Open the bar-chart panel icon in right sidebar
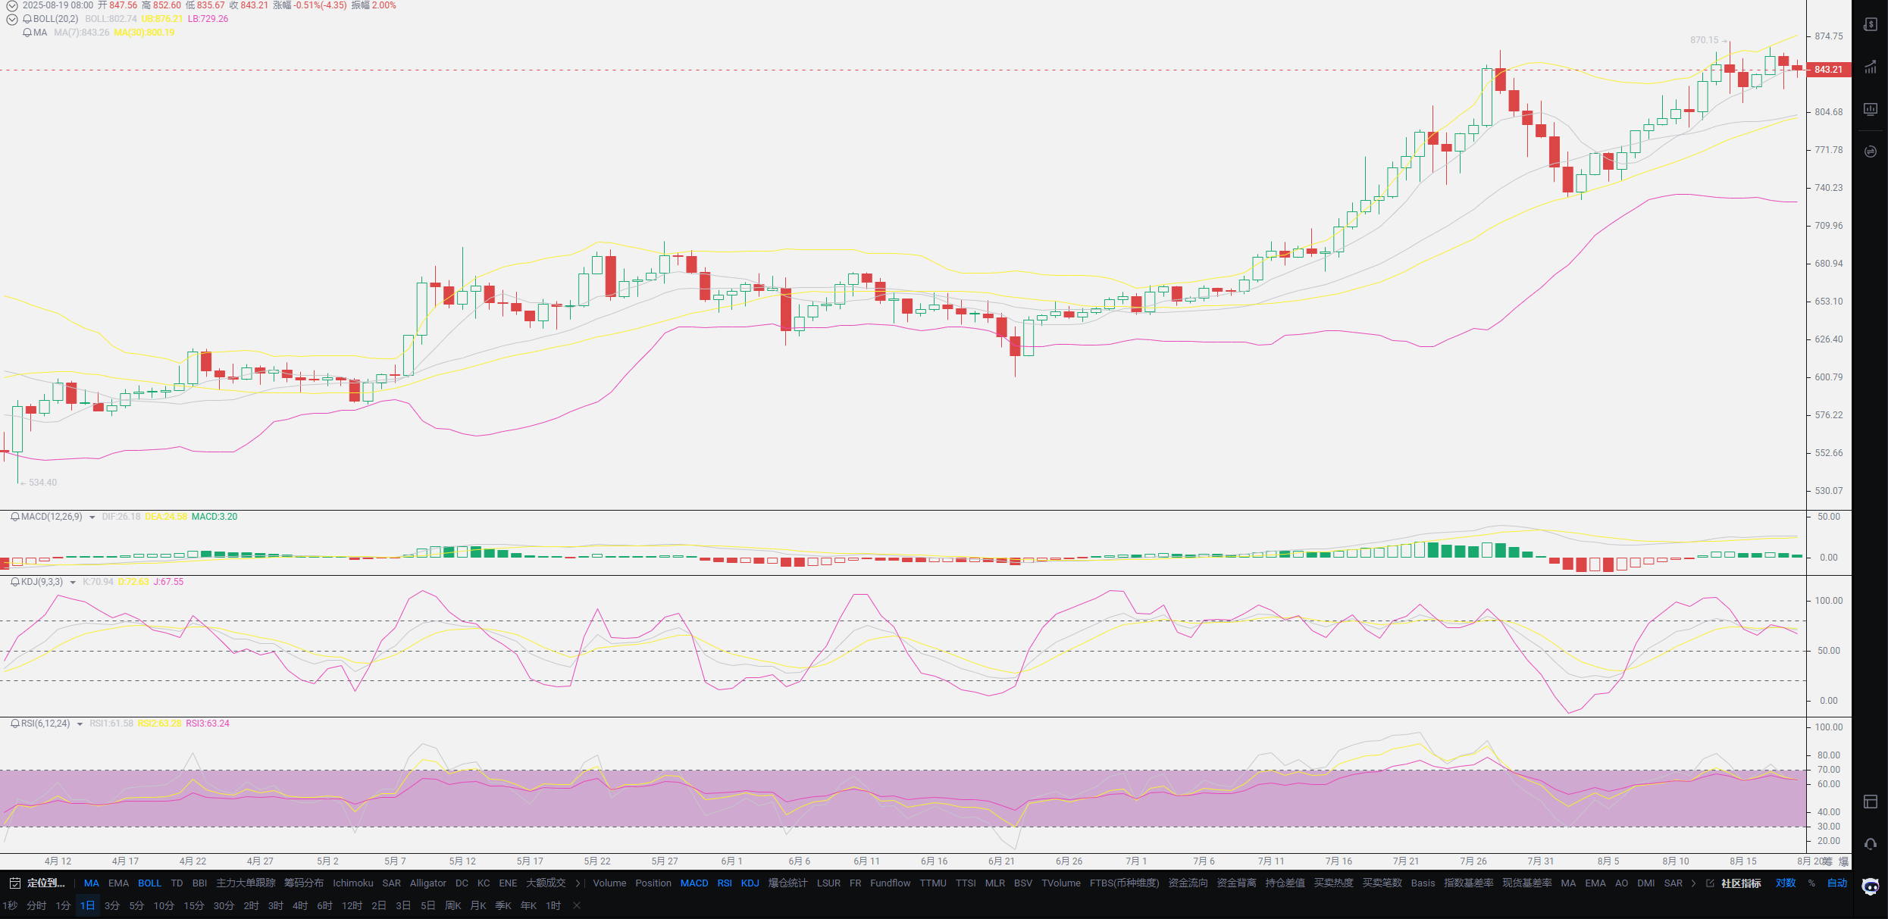Image resolution: width=1888 pixels, height=919 pixels. [1871, 109]
